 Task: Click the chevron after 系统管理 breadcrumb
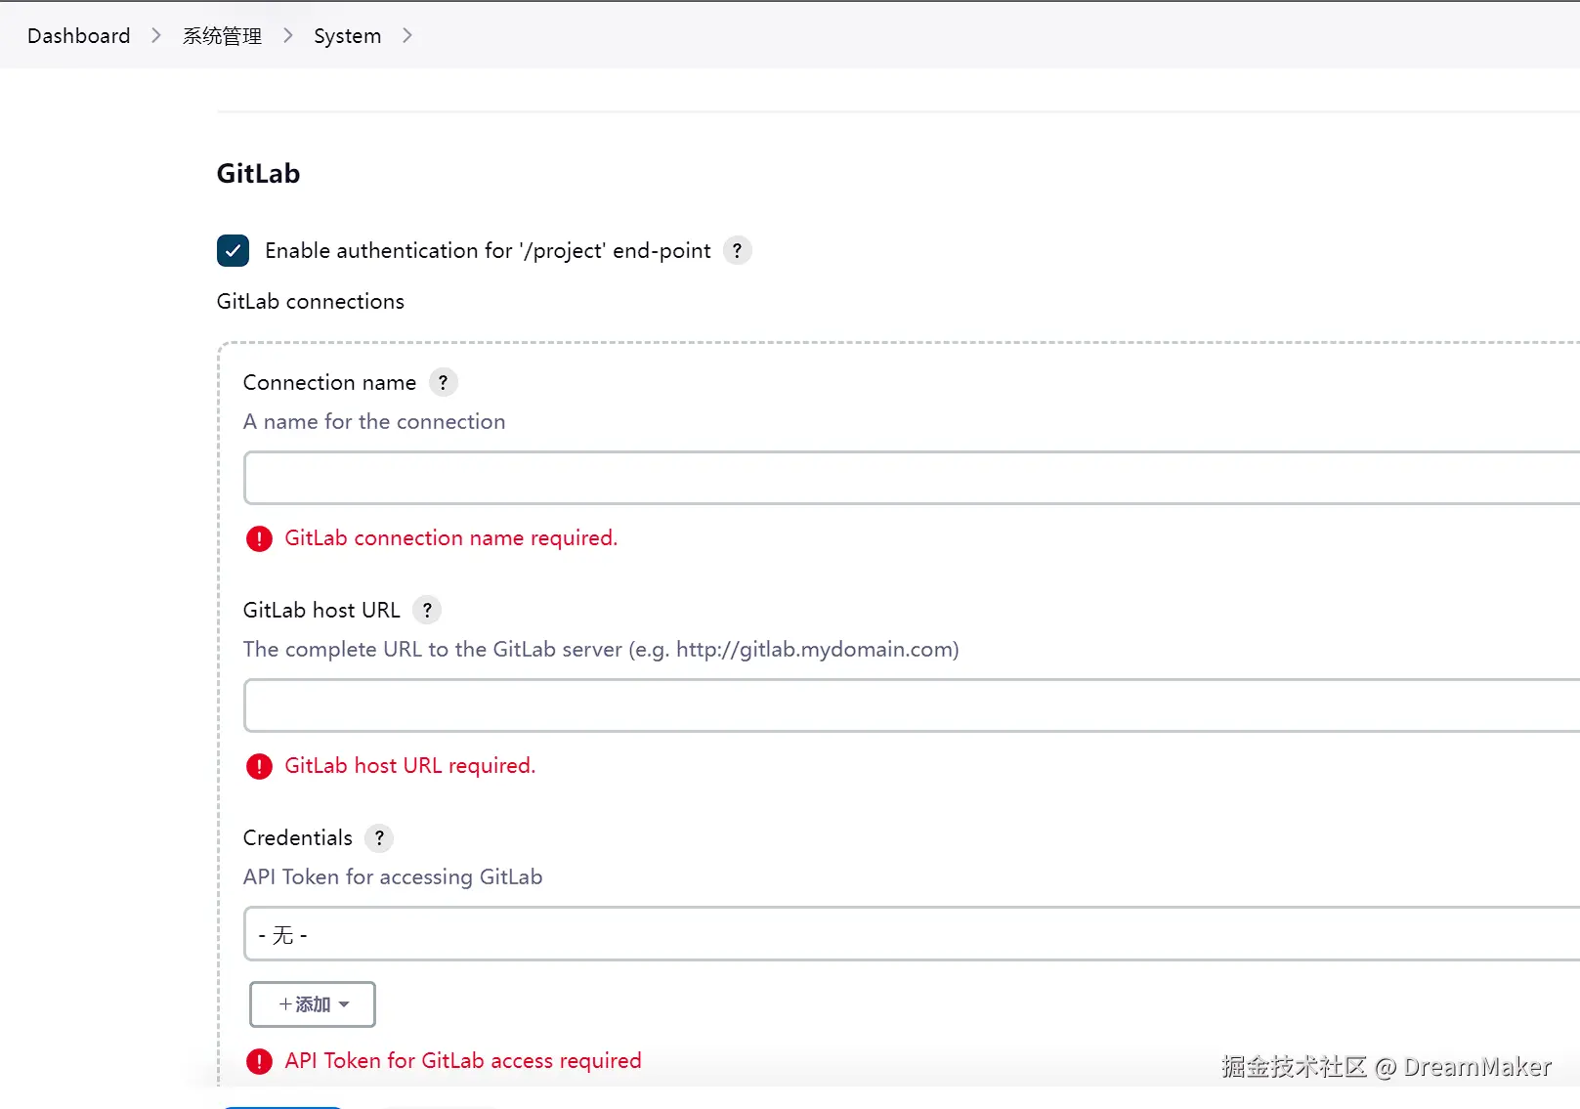pyautogui.click(x=288, y=36)
